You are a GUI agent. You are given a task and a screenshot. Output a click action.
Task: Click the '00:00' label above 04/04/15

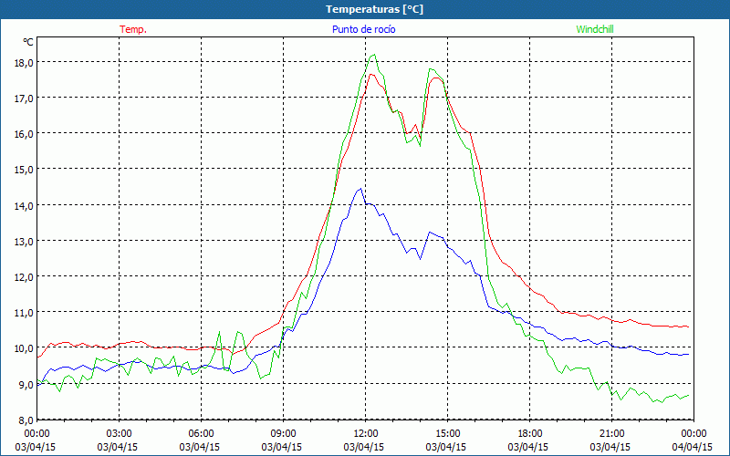coord(693,434)
